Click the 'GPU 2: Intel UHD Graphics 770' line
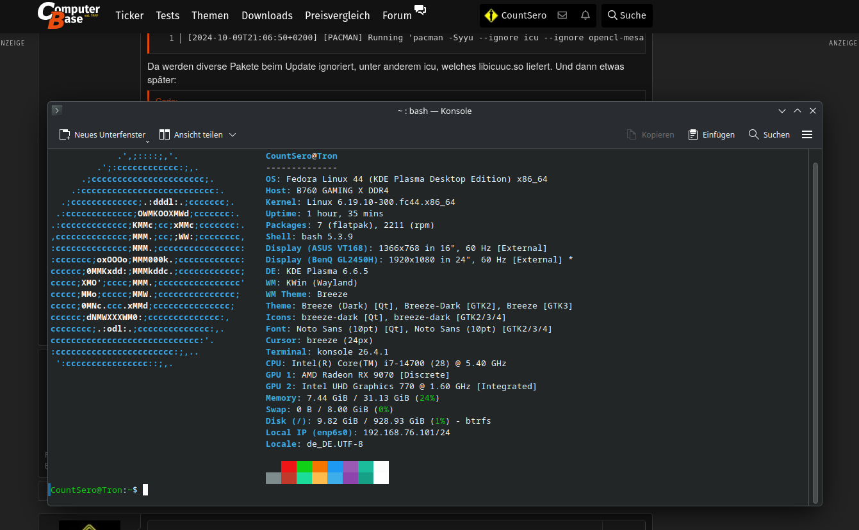 [x=402, y=386]
